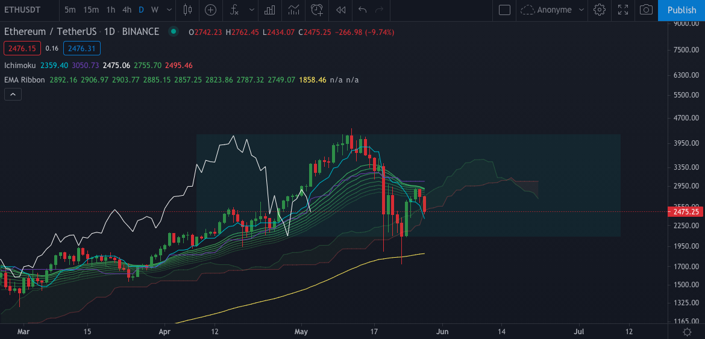
Task: Click the Compare or add symbol plus icon
Action: click(210, 10)
